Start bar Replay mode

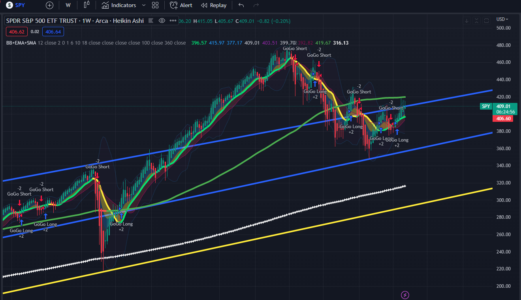point(214,5)
